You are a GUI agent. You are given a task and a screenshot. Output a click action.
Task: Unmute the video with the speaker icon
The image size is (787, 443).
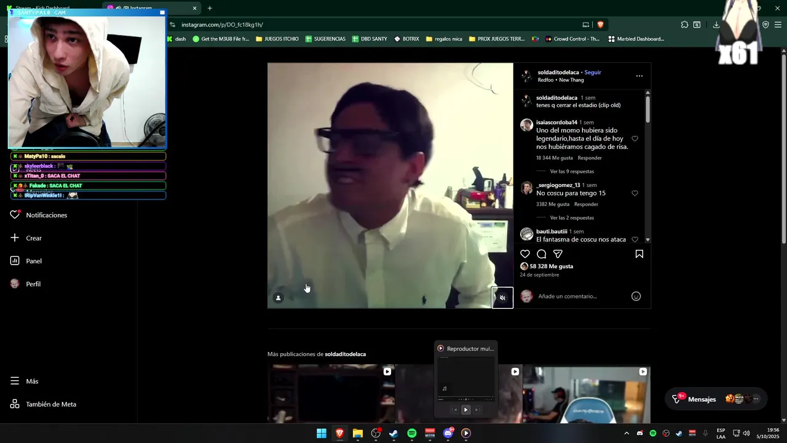point(502,298)
